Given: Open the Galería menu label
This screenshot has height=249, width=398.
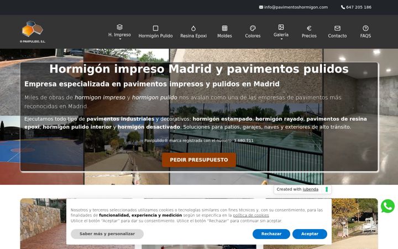Looking at the screenshot, I should tap(281, 34).
